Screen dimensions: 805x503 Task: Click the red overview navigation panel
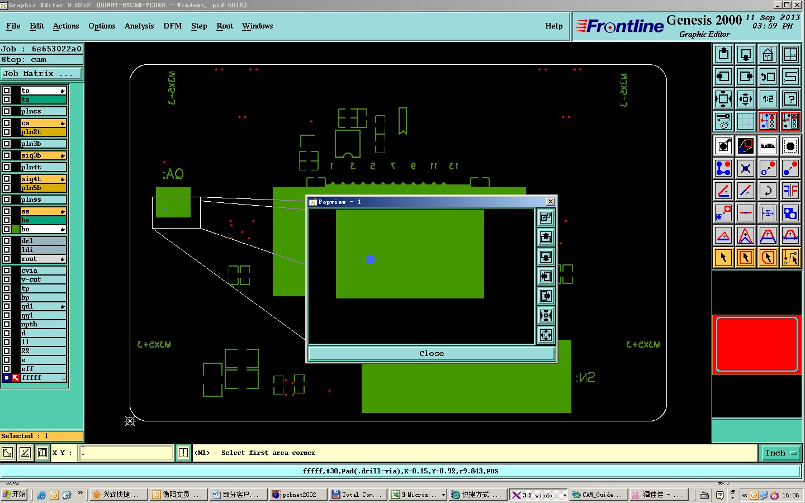tap(756, 345)
